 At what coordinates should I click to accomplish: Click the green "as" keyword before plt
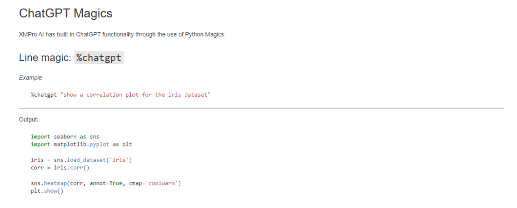pos(116,144)
